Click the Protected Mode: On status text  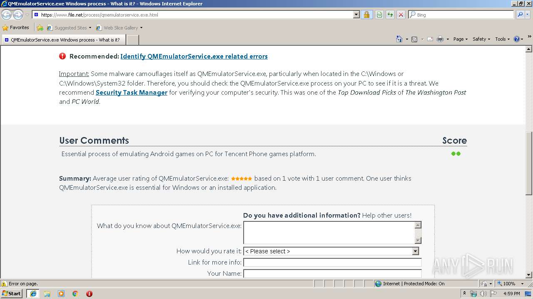point(424,284)
